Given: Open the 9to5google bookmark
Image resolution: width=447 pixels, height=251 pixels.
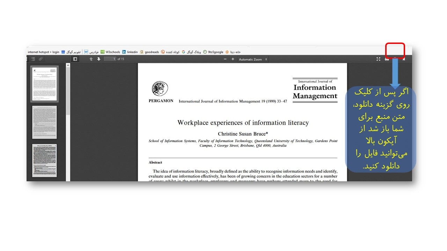Looking at the screenshot, I should coord(213,52).
